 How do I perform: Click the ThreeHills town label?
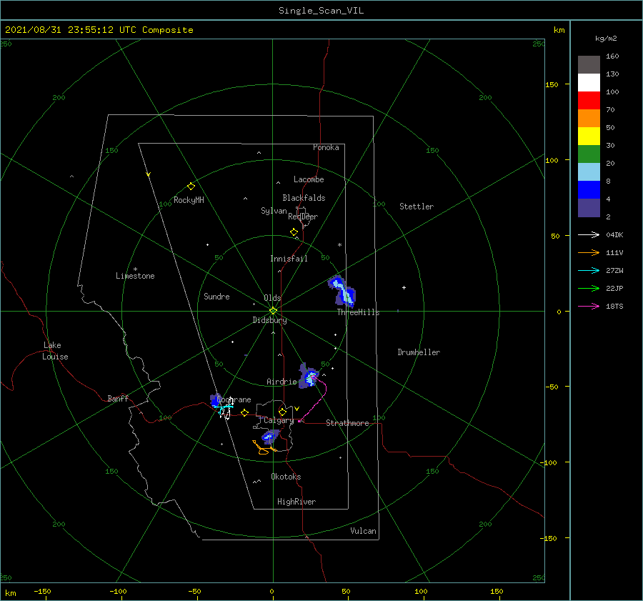pos(359,312)
